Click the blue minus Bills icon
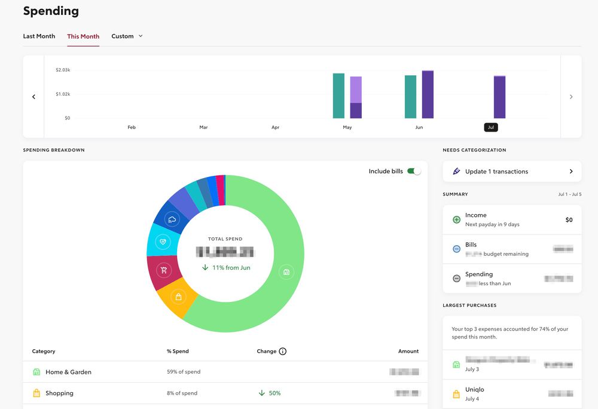 456,249
